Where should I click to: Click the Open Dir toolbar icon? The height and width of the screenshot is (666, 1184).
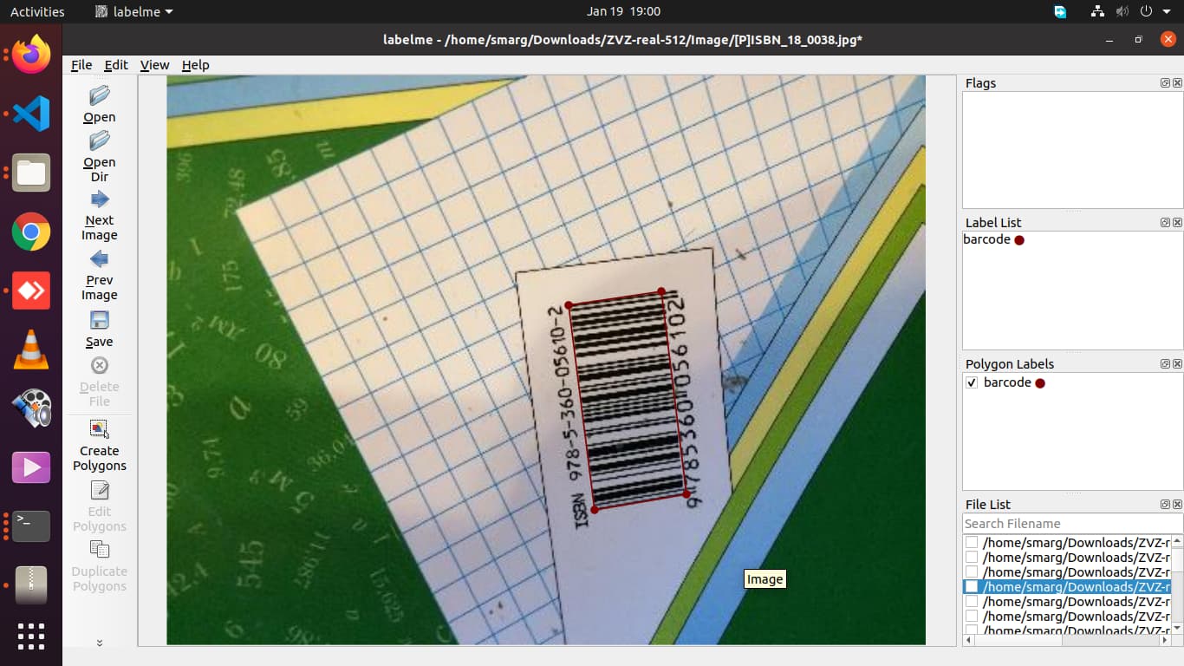[x=100, y=140]
